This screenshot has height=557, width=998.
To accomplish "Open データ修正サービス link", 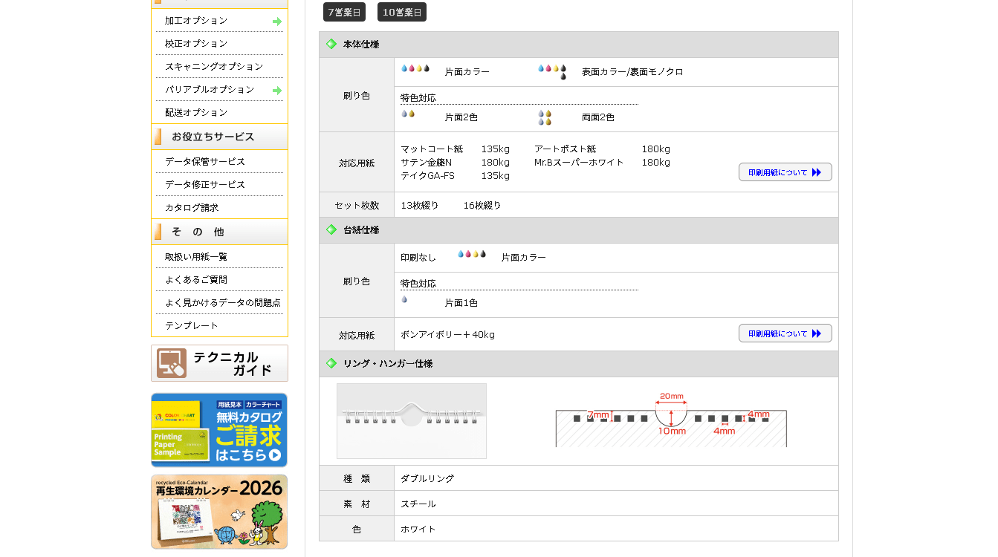I will pos(205,185).
